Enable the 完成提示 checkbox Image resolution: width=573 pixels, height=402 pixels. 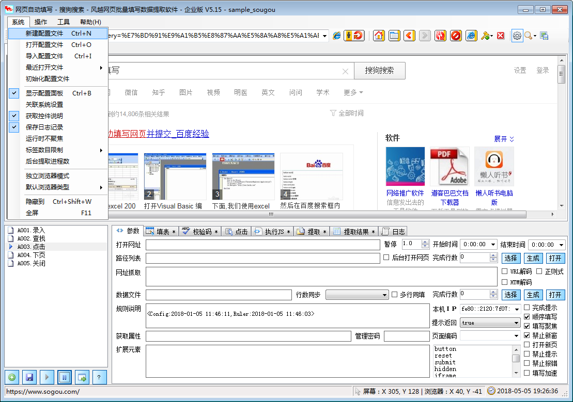(x=527, y=308)
